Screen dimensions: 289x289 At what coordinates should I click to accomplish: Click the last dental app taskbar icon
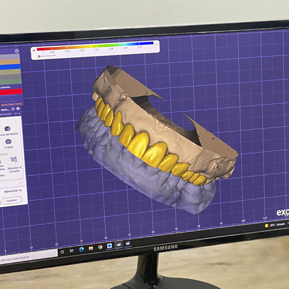click(128, 243)
